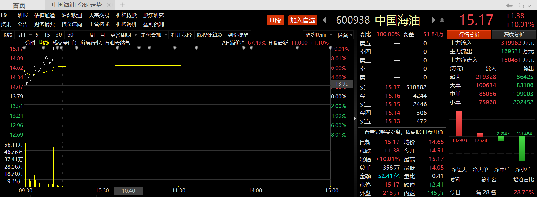The height and width of the screenshot is (197, 537).
Task: Open the 深度分析 tab
Action: pos(514,34)
